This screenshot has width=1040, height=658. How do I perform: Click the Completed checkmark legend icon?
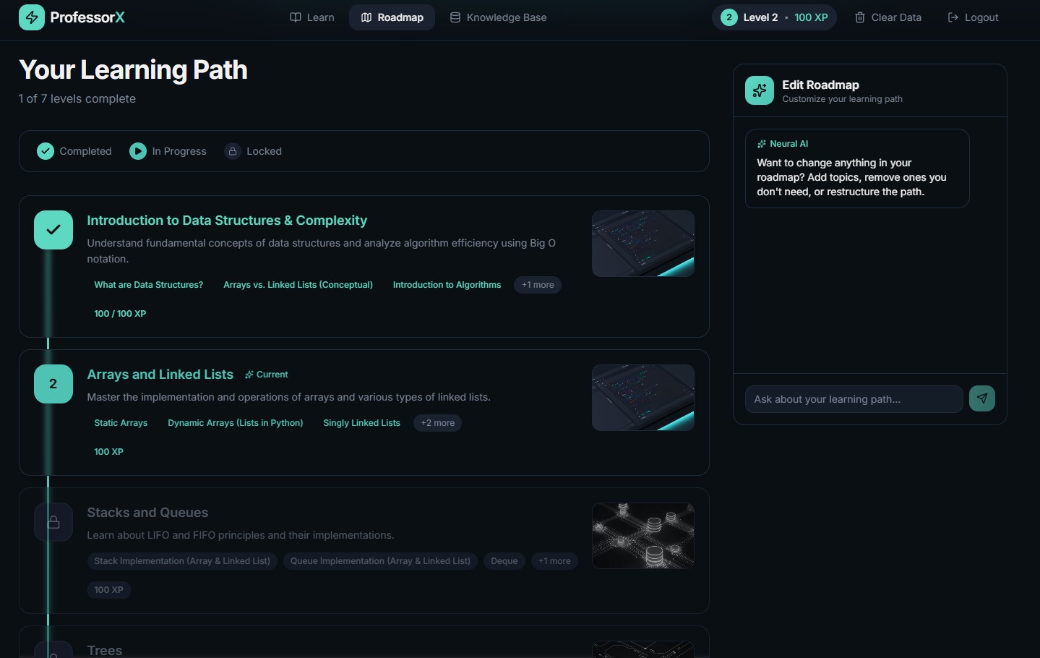pyautogui.click(x=46, y=151)
